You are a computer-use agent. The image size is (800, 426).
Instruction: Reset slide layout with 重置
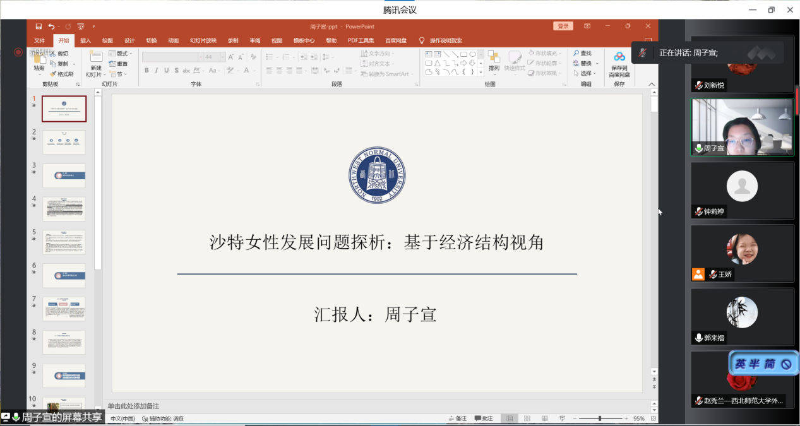[118, 64]
